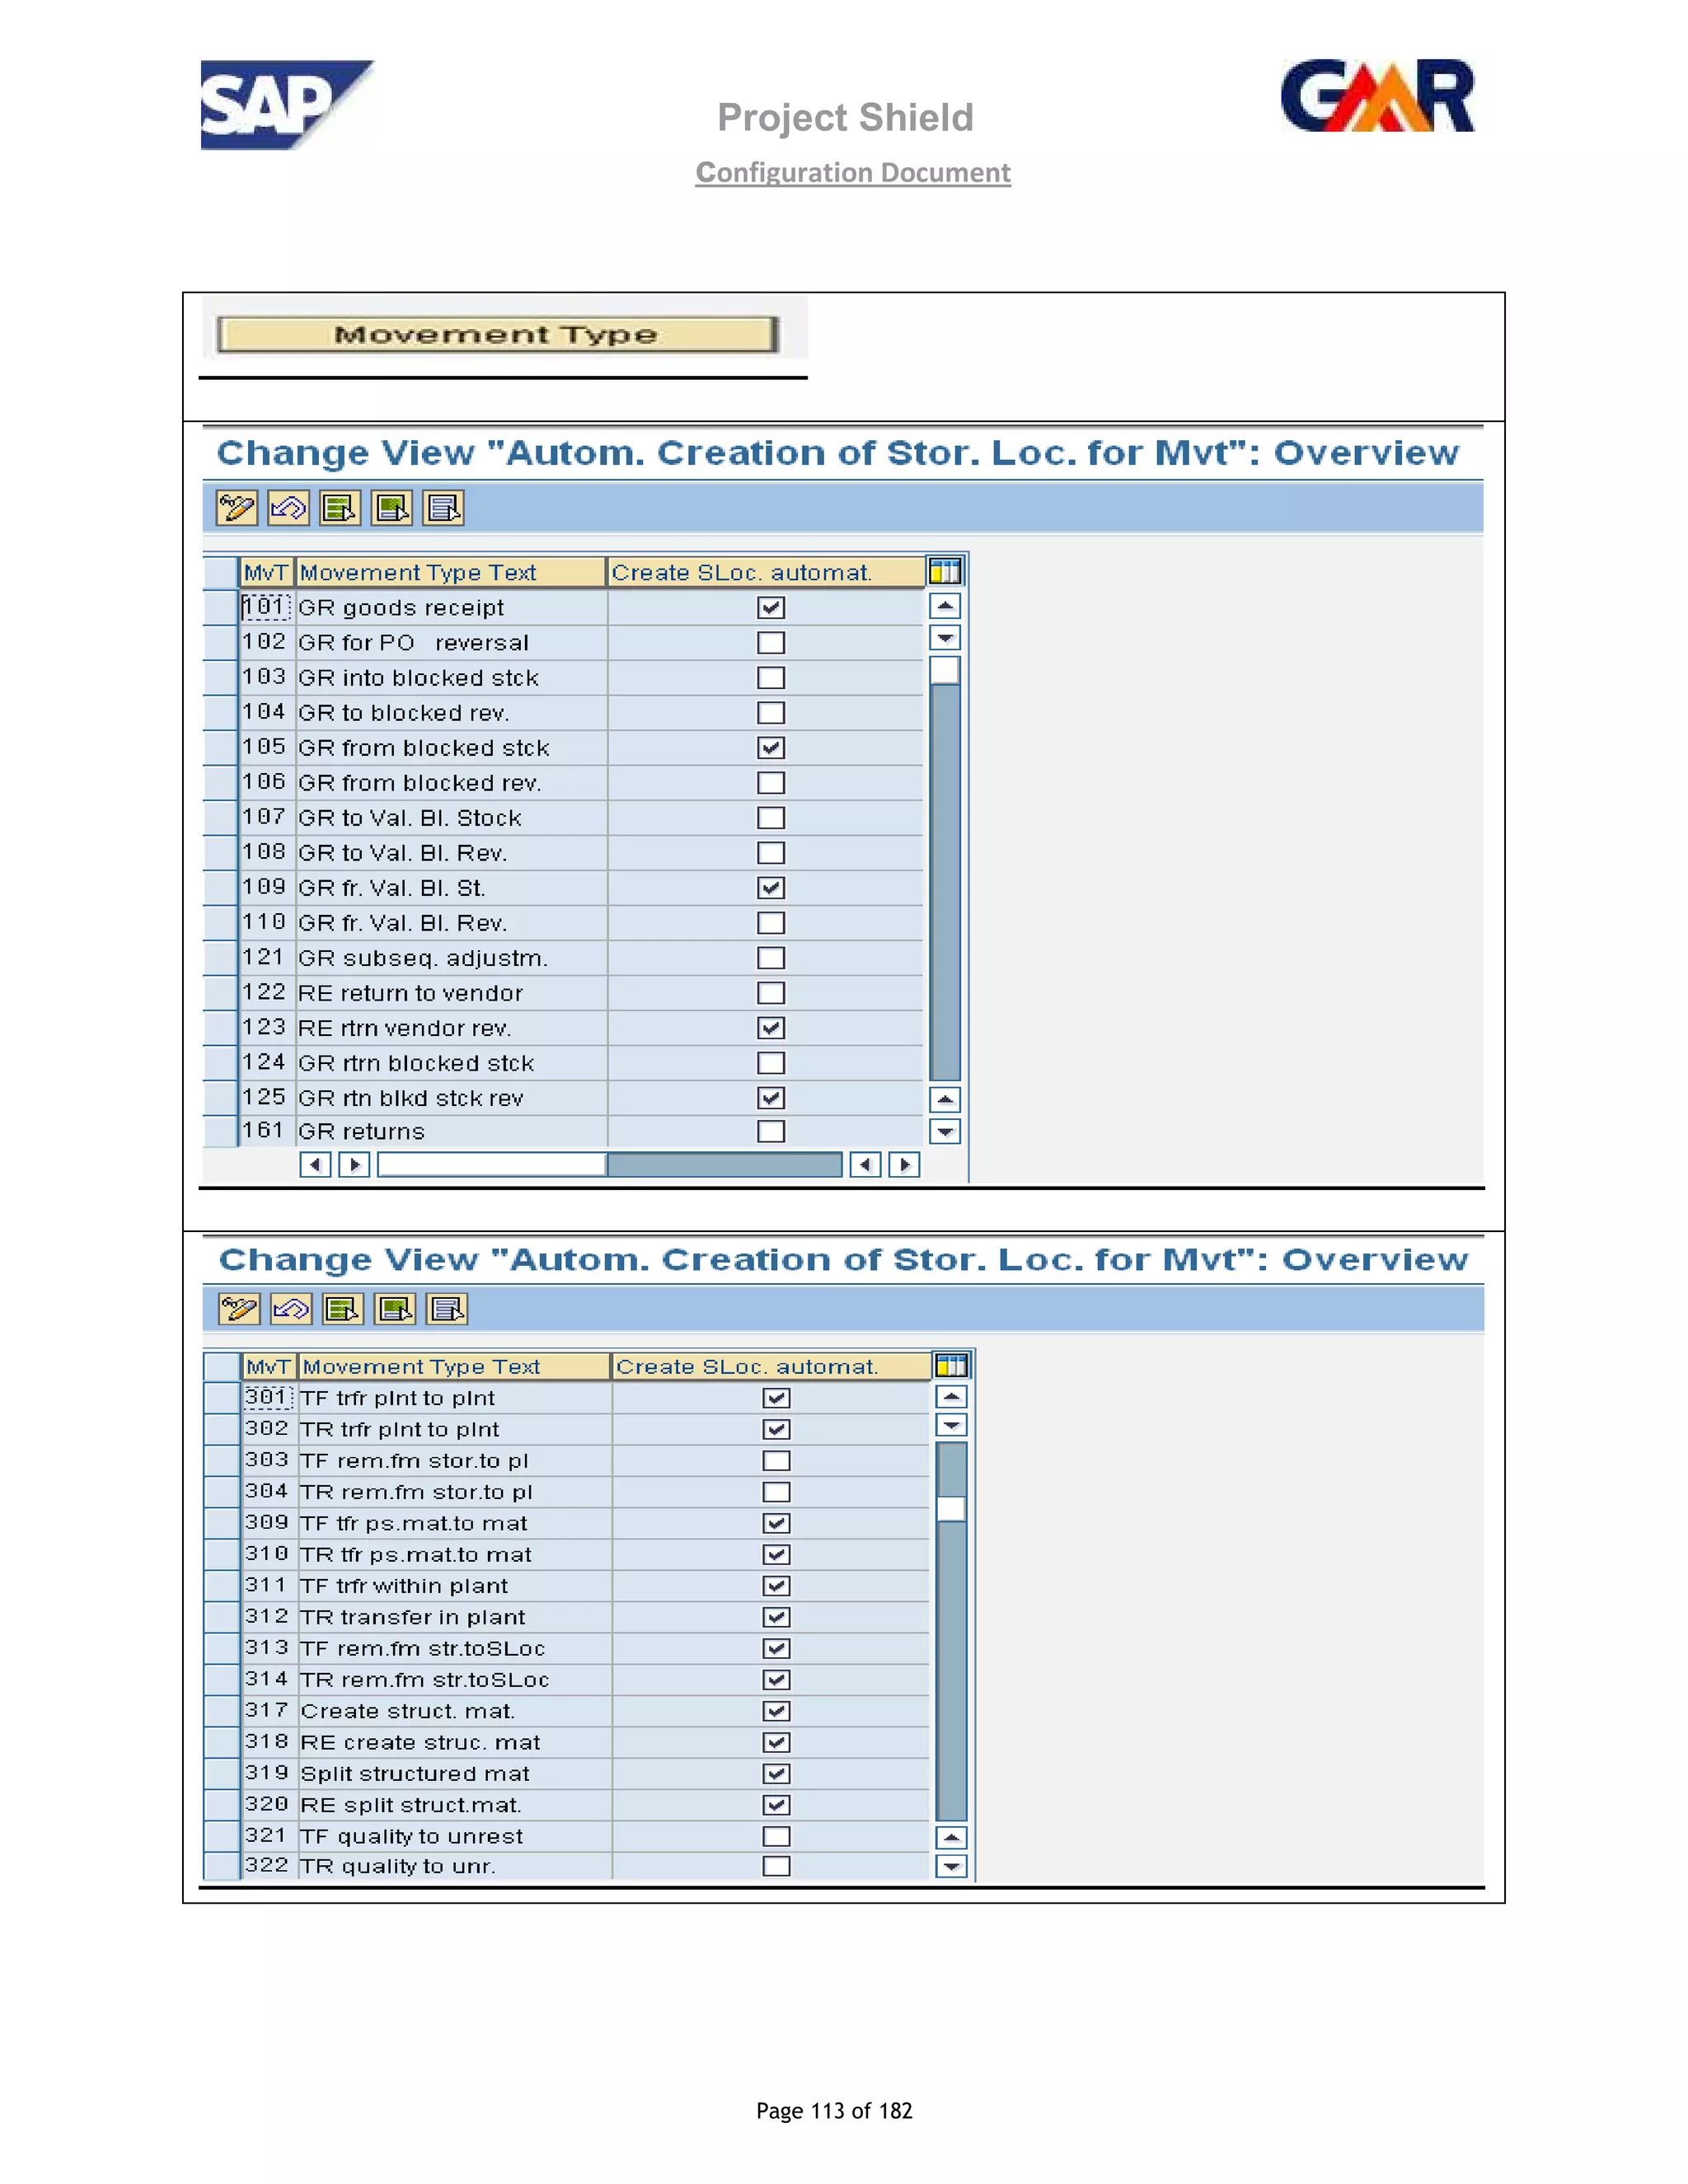The width and height of the screenshot is (1688, 2184).
Task: Uncheck Create SLoc for 317 Create struct. mat.
Action: [x=776, y=1711]
